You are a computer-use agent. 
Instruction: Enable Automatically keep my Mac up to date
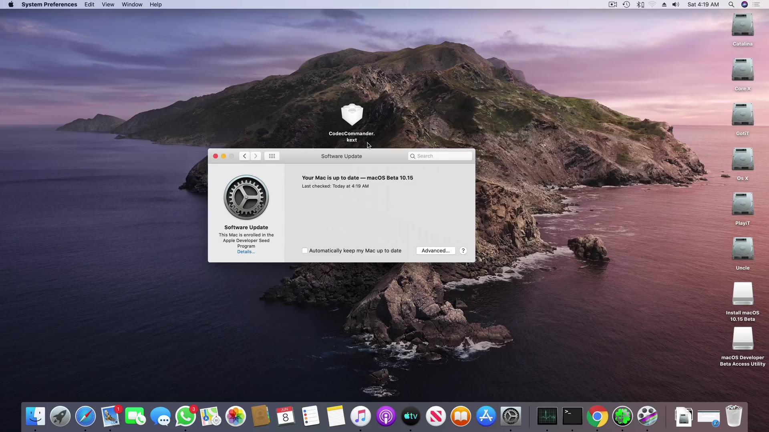pyautogui.click(x=305, y=251)
